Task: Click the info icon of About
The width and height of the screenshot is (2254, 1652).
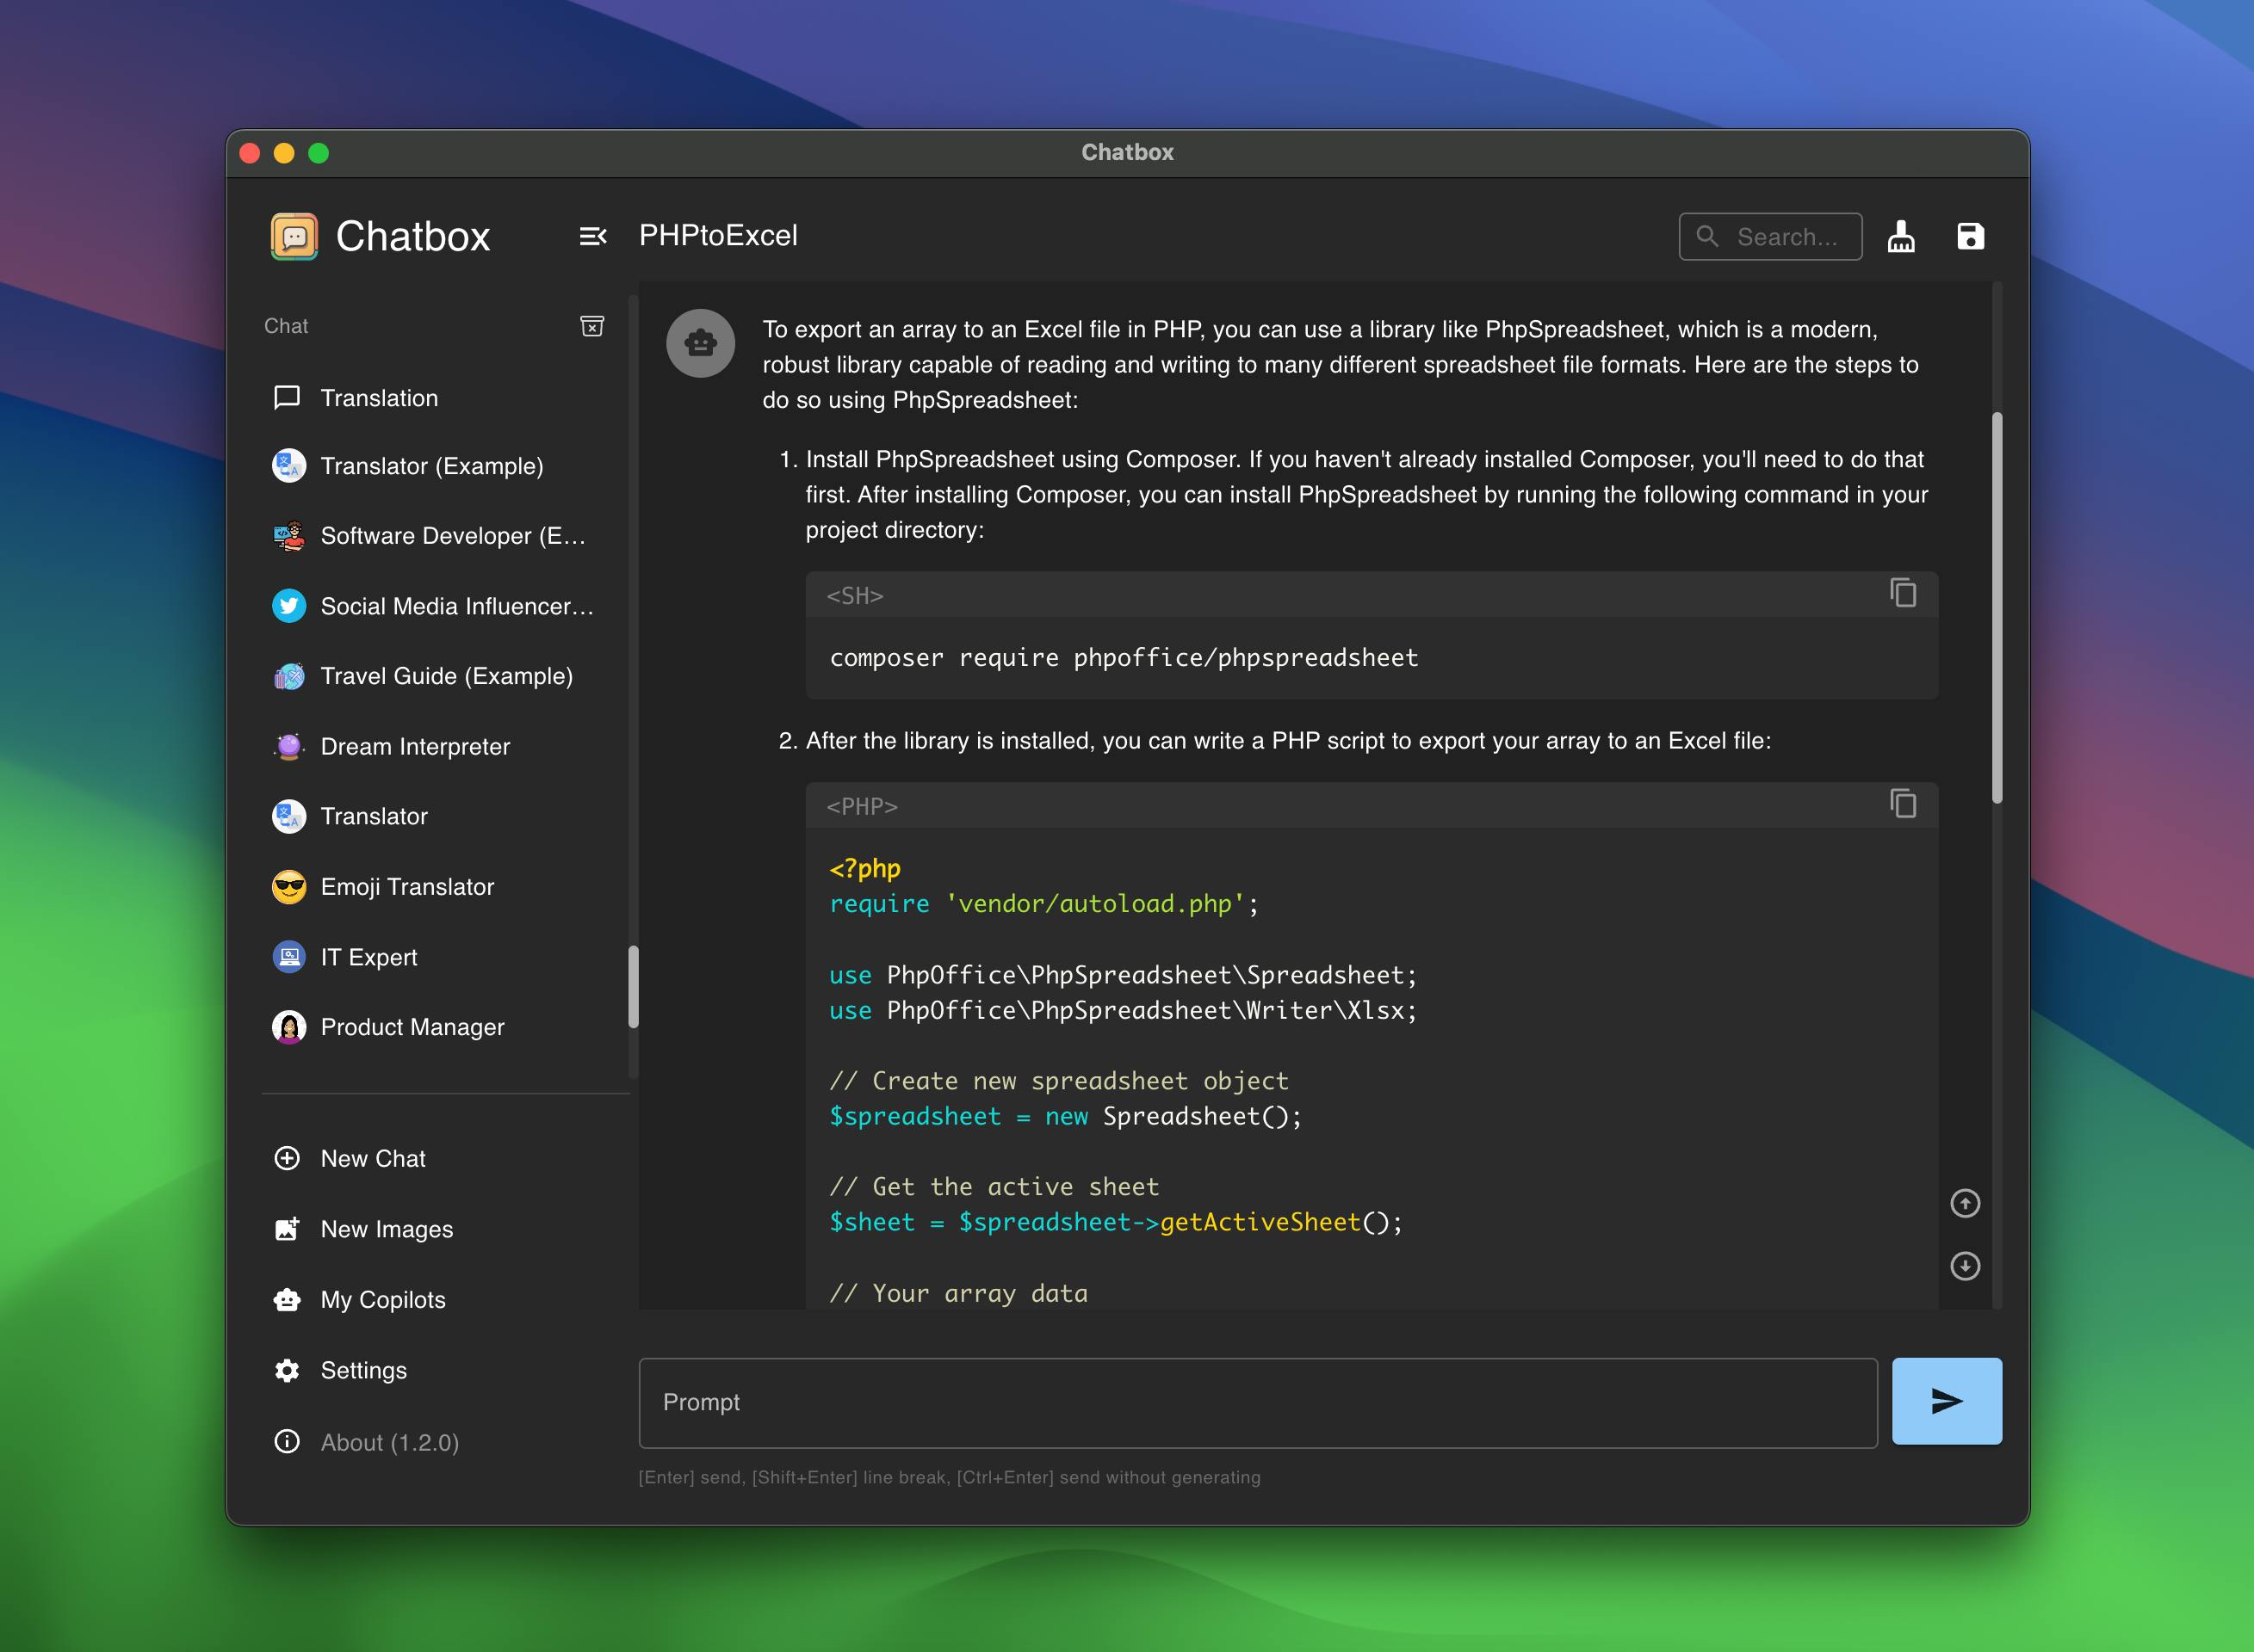Action: click(x=287, y=1441)
